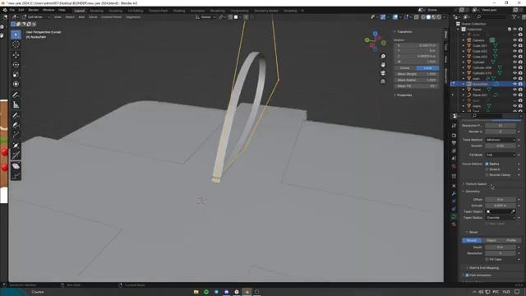Disable Plane.001 in renders camera icon
The width and height of the screenshot is (526, 296).
(520, 95)
